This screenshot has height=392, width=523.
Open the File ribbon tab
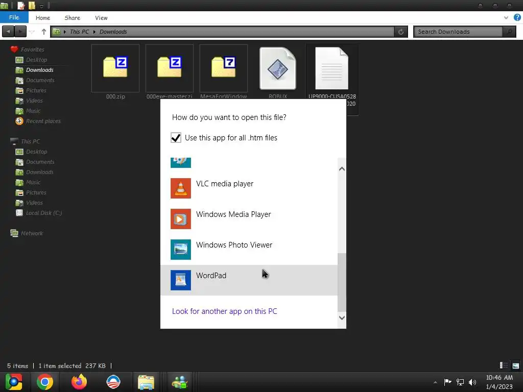tap(14, 18)
